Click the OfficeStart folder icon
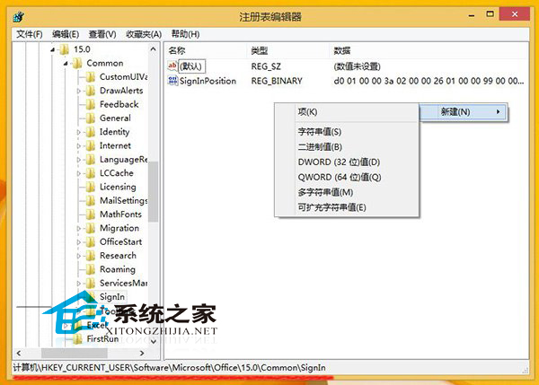 click(90, 241)
